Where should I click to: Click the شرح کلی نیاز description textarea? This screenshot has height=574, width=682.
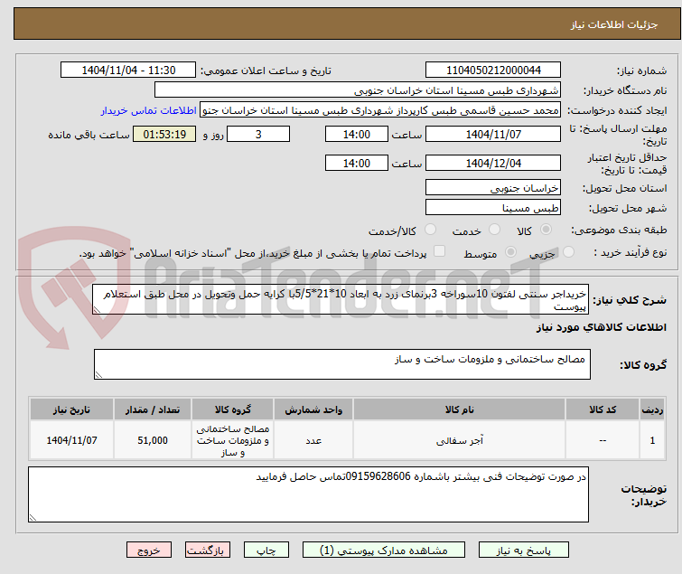341,299
